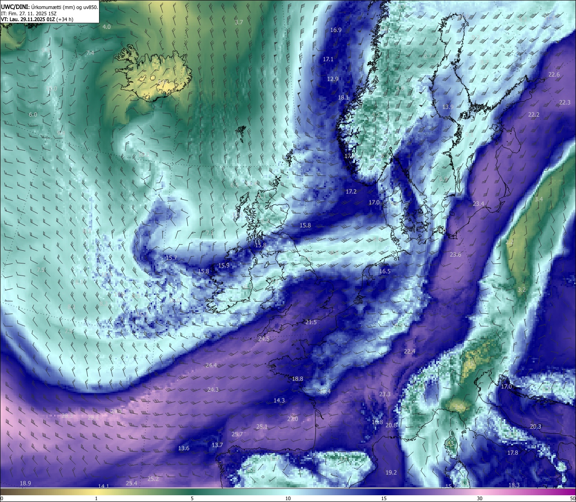Click the 18.1 value label

pos(343,97)
